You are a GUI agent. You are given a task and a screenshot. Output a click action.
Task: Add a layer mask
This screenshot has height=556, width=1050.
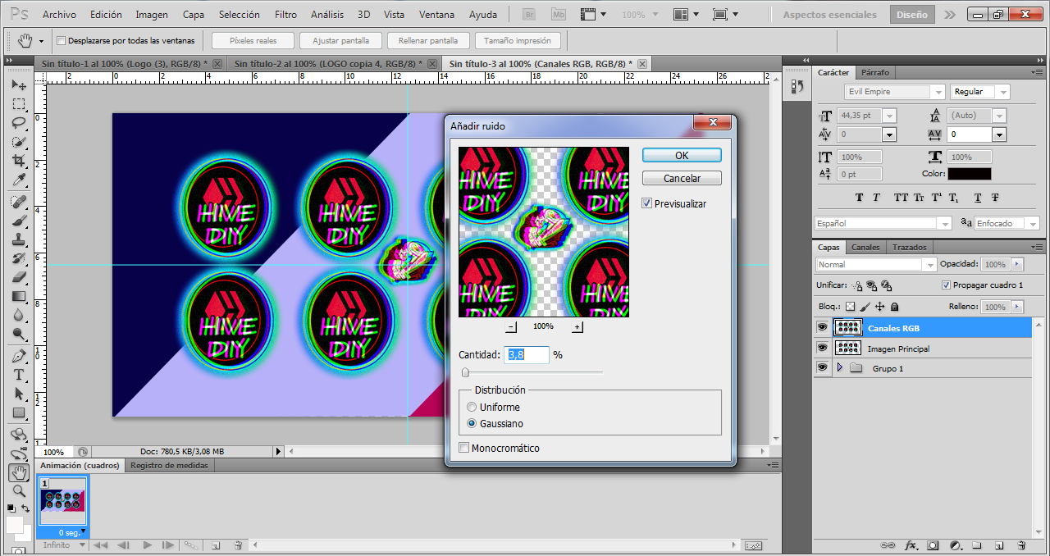click(933, 545)
